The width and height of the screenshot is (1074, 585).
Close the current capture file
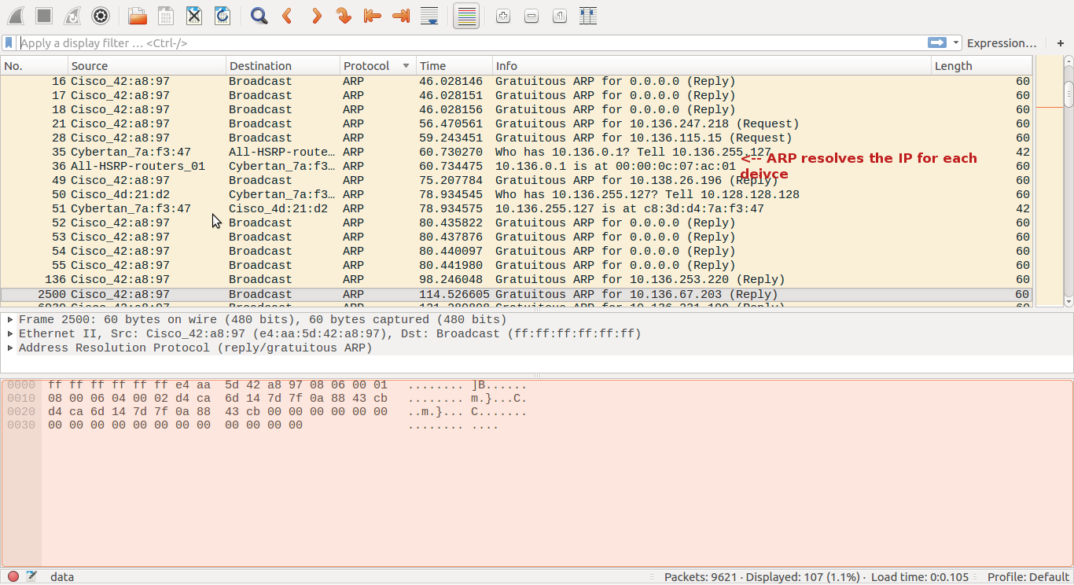tap(194, 16)
